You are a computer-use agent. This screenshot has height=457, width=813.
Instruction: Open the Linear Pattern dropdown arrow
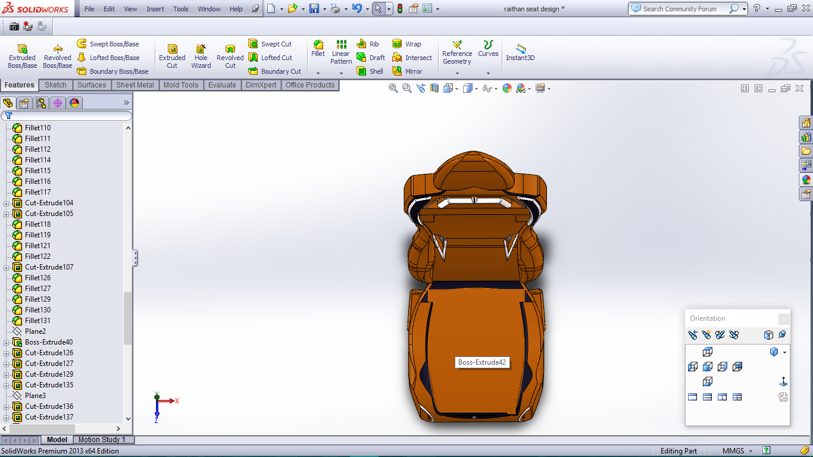341,73
